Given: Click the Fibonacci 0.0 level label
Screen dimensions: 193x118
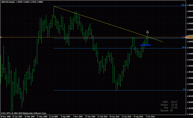Looking at the screenshot, I should pyautogui.click(x=184, y=89).
